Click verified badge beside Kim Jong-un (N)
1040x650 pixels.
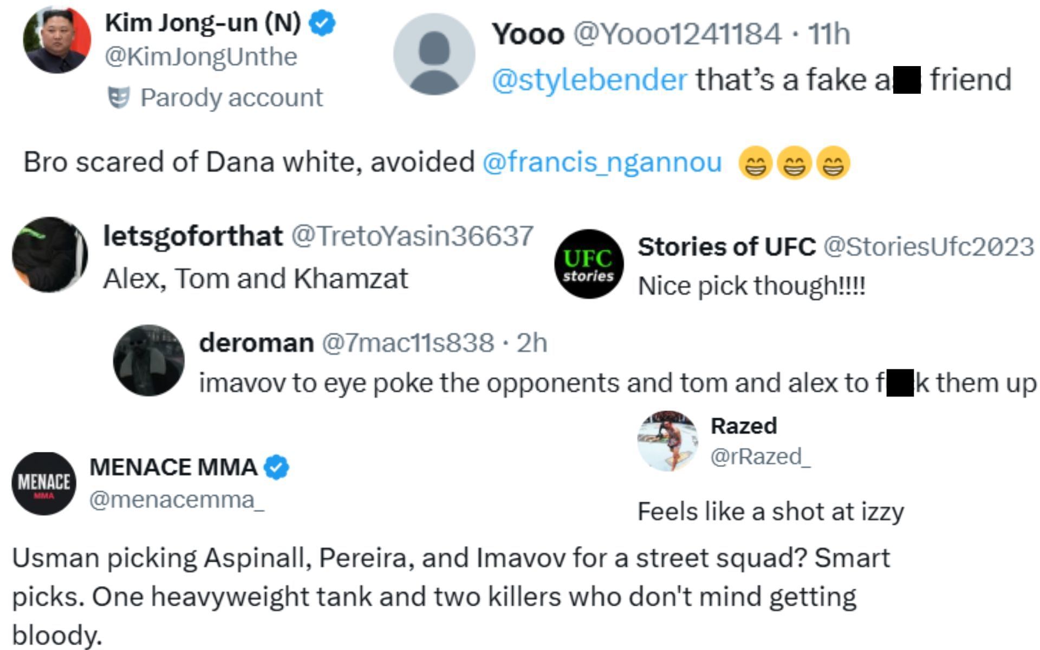click(x=322, y=23)
